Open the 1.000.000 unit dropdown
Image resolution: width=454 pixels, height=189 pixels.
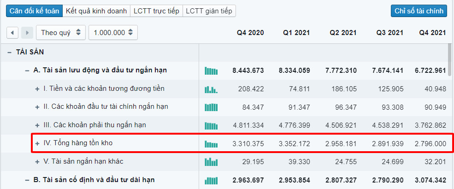pos(113,33)
